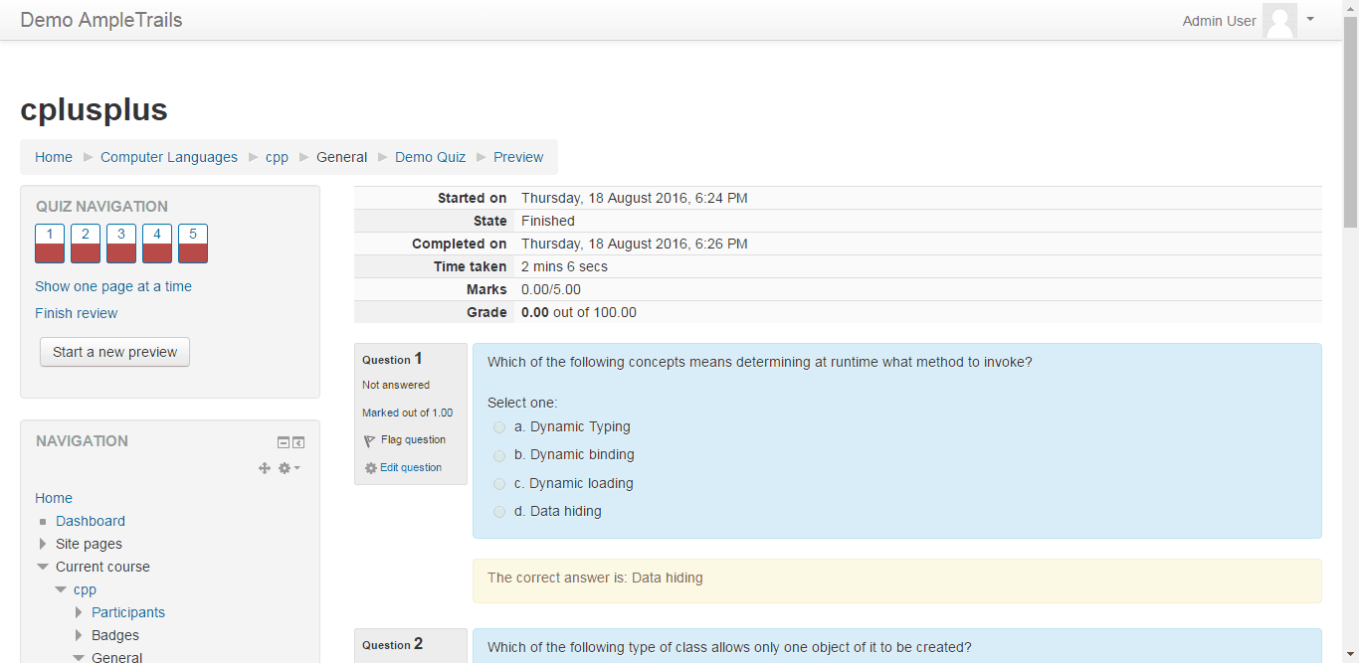Click the '0.00/5.00' marks value
The height and width of the screenshot is (663, 1359).
point(551,289)
